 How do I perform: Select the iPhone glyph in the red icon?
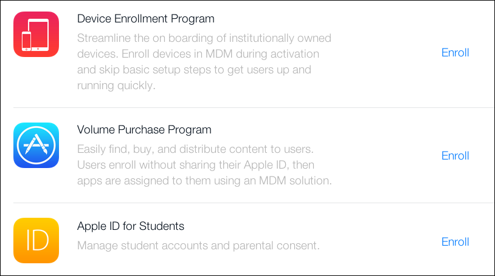(x=27, y=41)
